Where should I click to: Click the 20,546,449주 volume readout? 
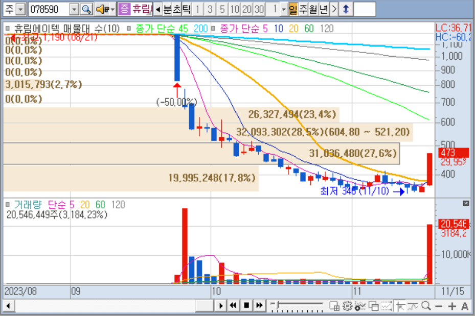57,214
